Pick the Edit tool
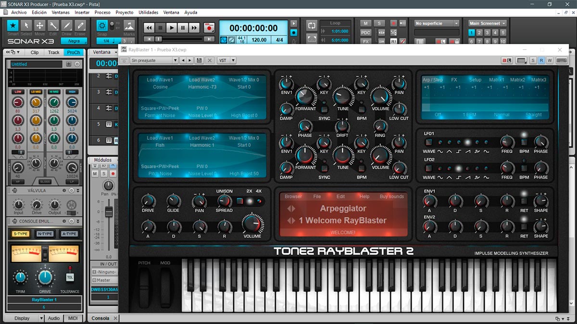577x324 pixels. click(x=53, y=25)
